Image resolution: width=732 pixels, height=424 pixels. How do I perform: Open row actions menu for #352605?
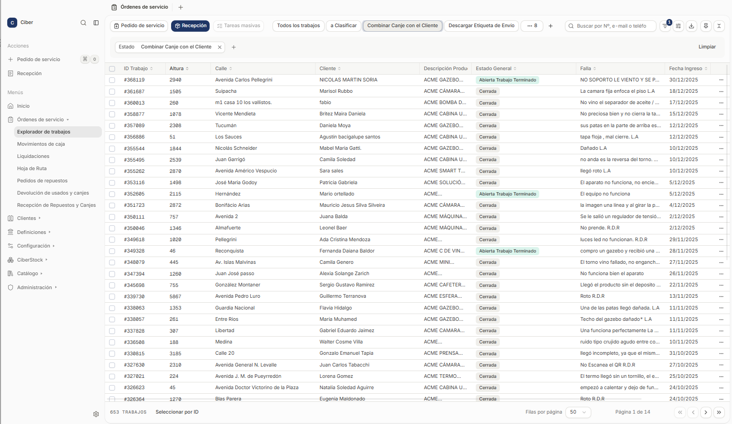[x=721, y=194]
